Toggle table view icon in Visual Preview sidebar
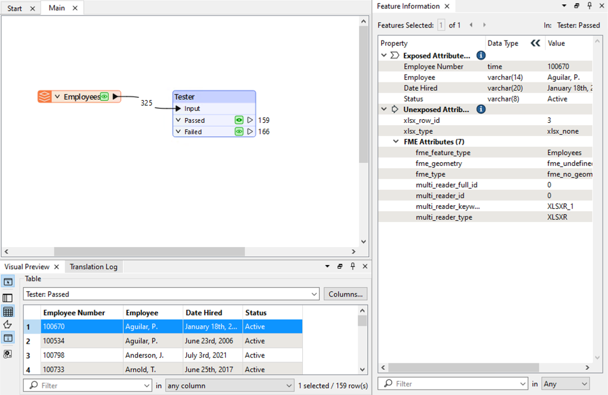This screenshot has height=395, width=608. [8, 311]
